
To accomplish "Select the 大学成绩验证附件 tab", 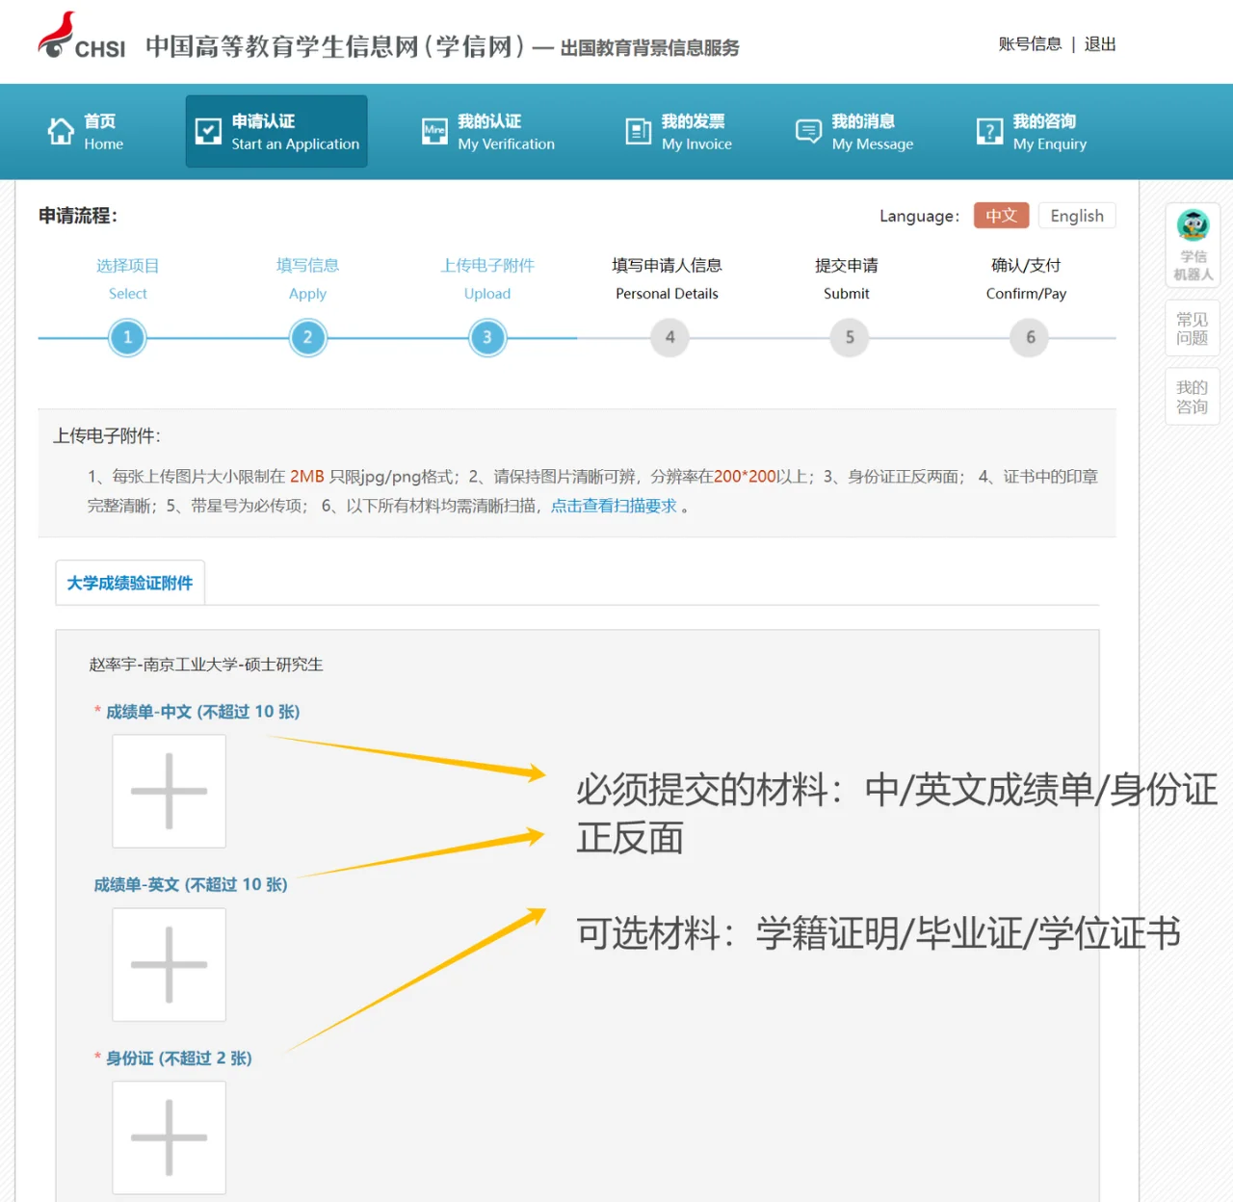I will [130, 583].
